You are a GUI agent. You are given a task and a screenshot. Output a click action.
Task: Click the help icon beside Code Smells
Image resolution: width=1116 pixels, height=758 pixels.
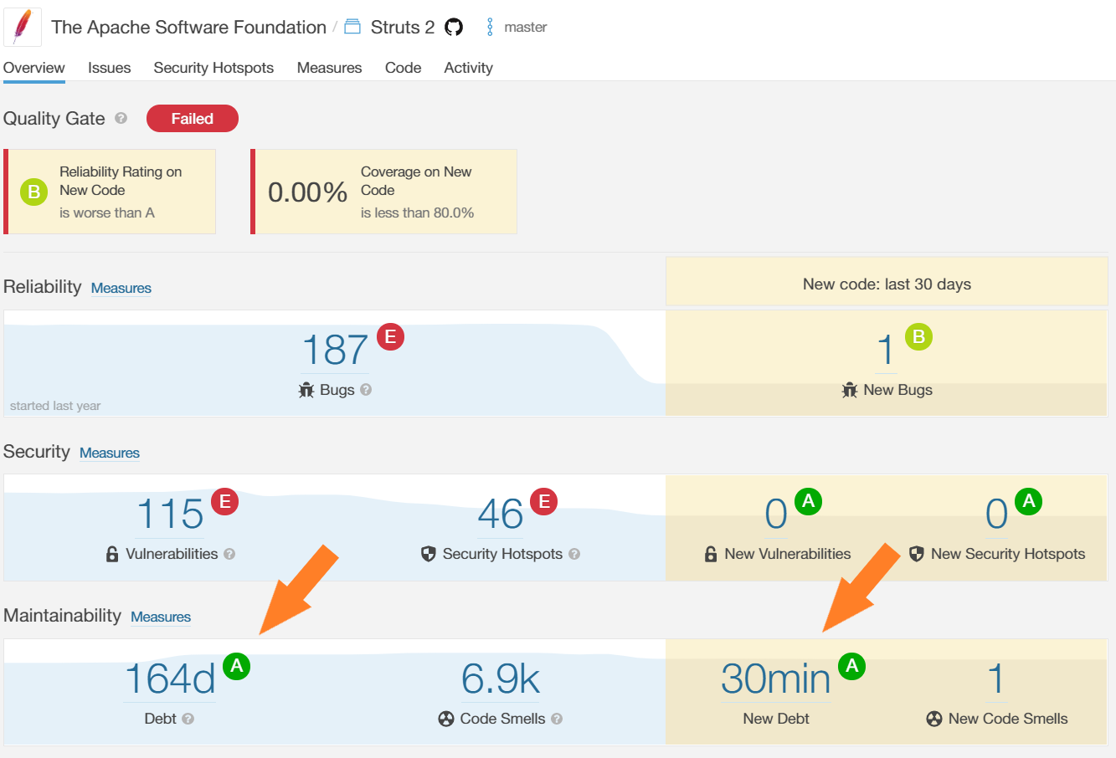[557, 719]
